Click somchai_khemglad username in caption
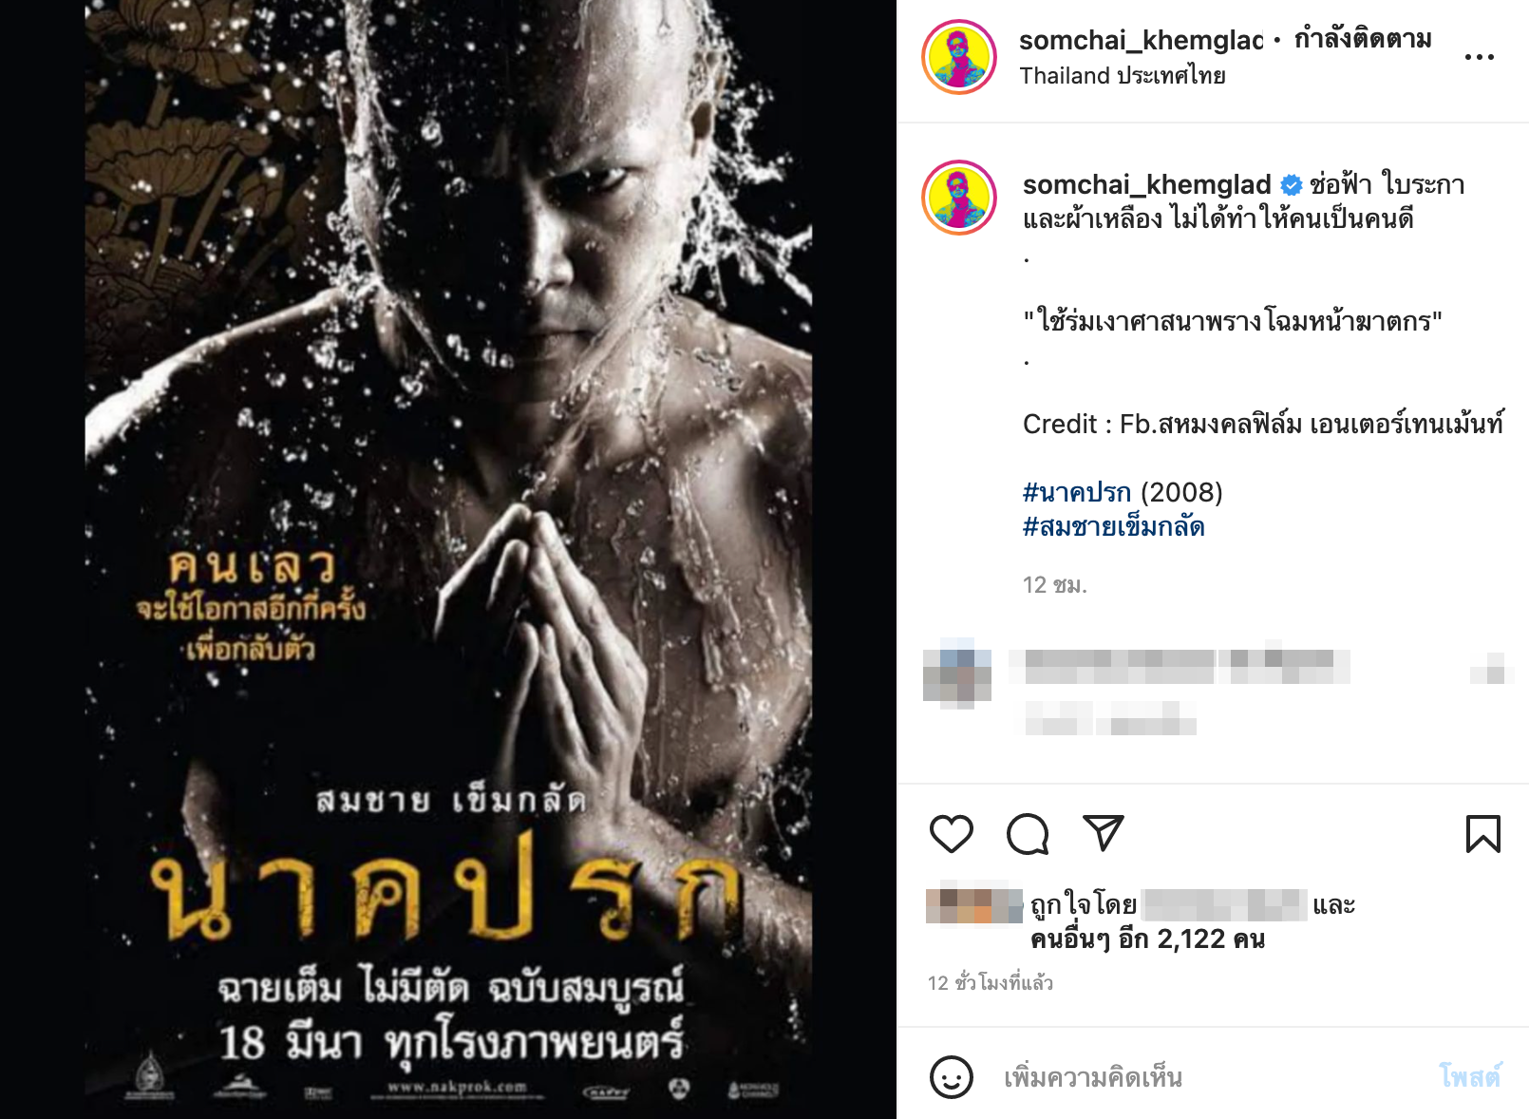Viewport: 1529px width, 1119px height. coord(1146,184)
